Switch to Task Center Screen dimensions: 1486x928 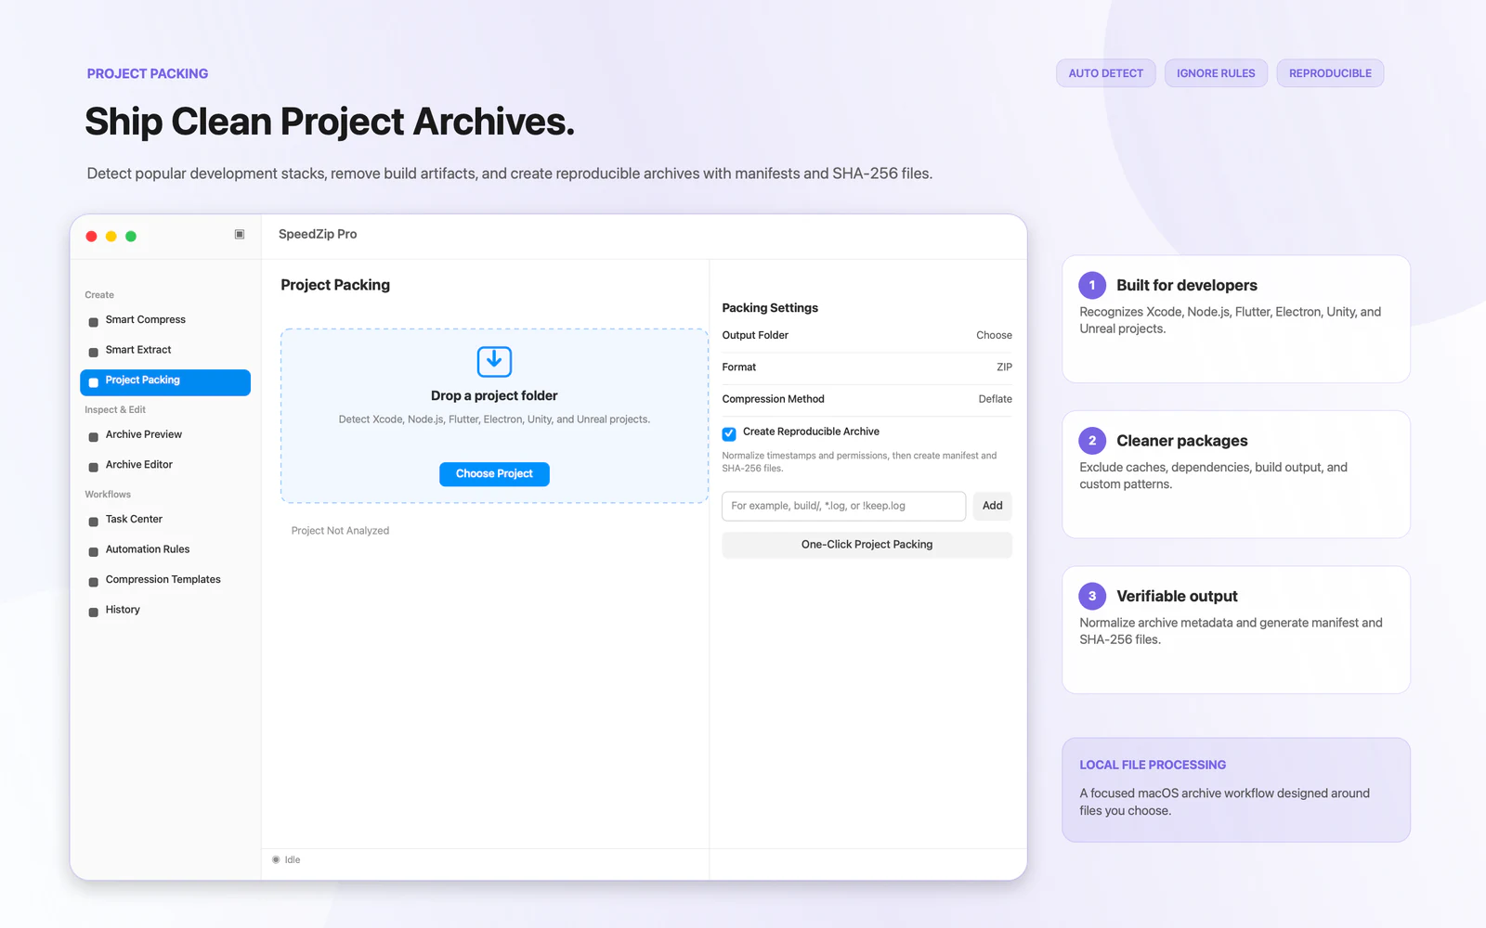(x=165, y=520)
